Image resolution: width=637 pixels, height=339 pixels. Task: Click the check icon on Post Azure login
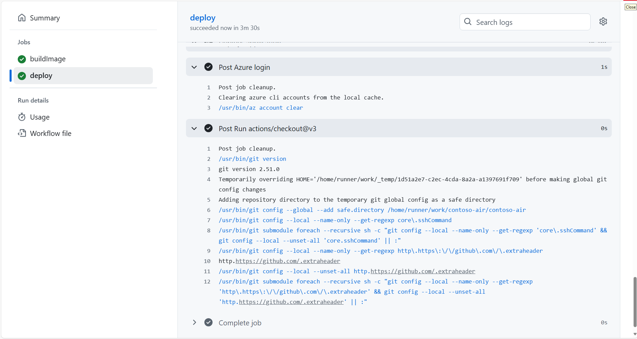pos(208,67)
